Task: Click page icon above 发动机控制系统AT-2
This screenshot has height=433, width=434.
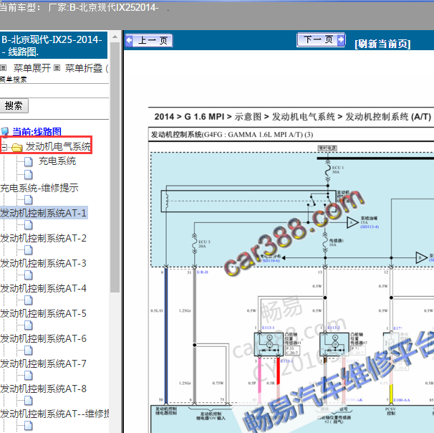Action: (x=29, y=225)
